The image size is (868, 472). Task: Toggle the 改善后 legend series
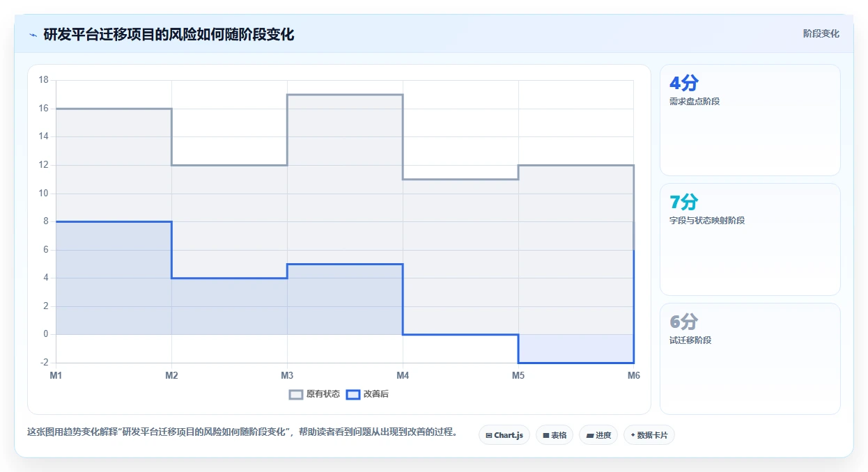368,394
